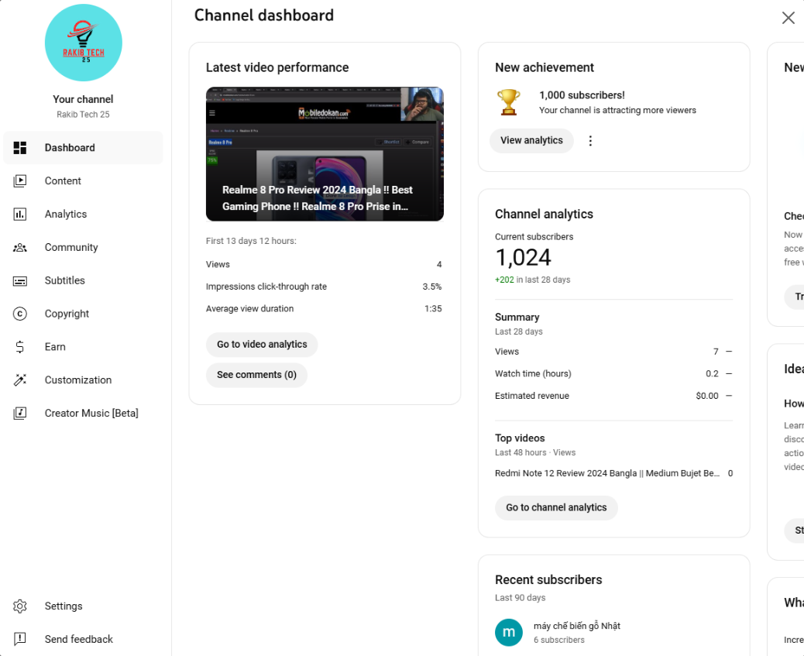Viewport: 804px width, 656px height.
Task: Click Go to video analytics button
Action: 262,344
